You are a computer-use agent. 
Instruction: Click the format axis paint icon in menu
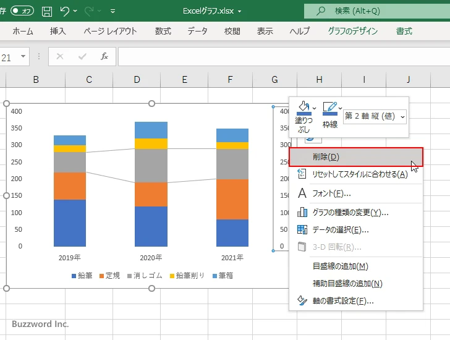tap(302, 300)
